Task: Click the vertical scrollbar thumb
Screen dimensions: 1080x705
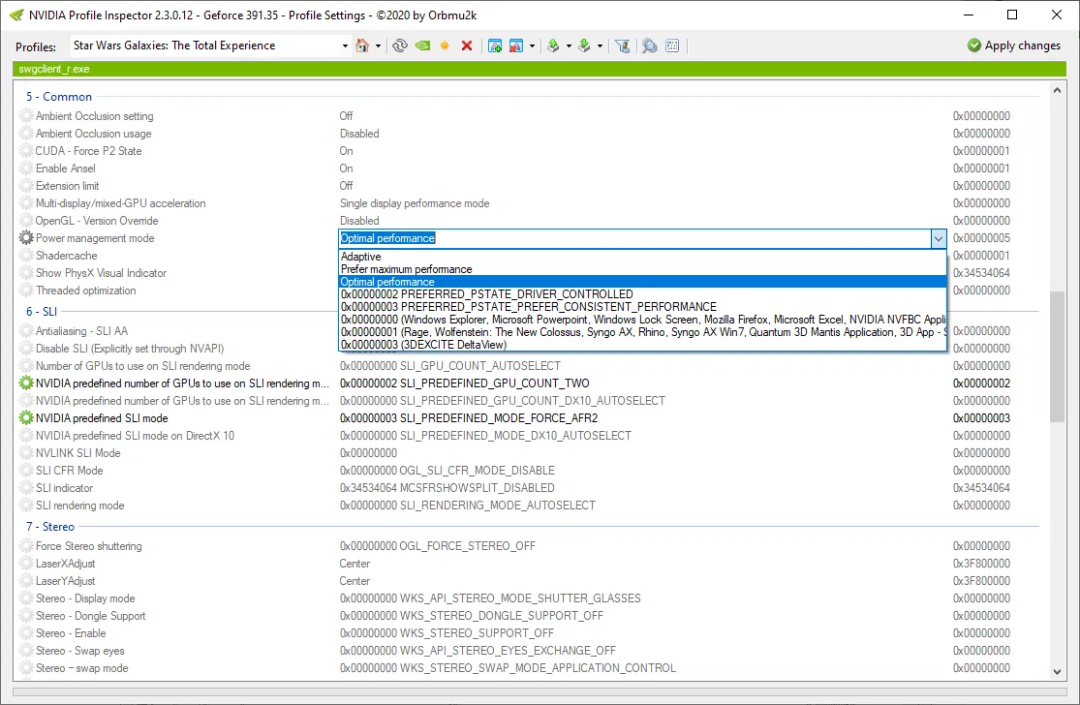Action: (1058, 356)
